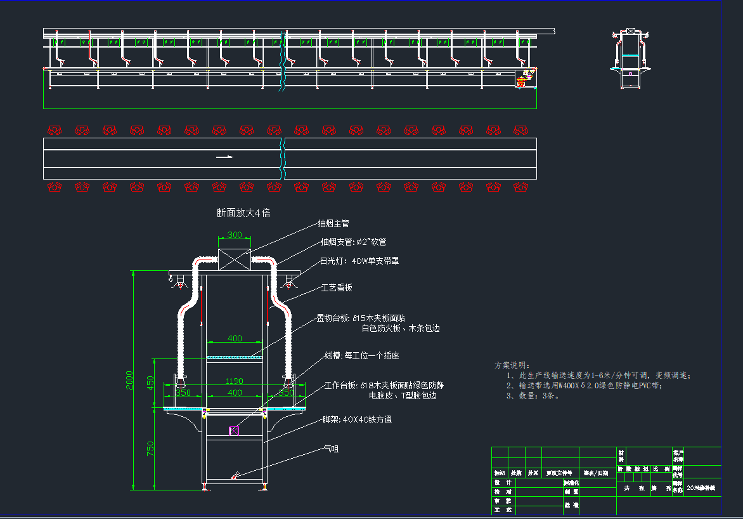Click the small end-view drawing at top right

(631, 57)
